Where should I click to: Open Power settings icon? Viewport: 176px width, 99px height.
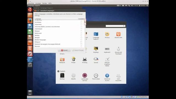(73, 60)
